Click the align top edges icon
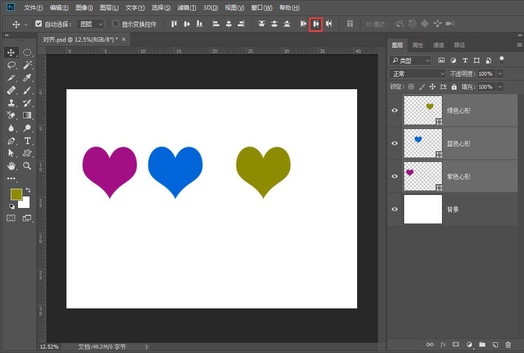 174,24
